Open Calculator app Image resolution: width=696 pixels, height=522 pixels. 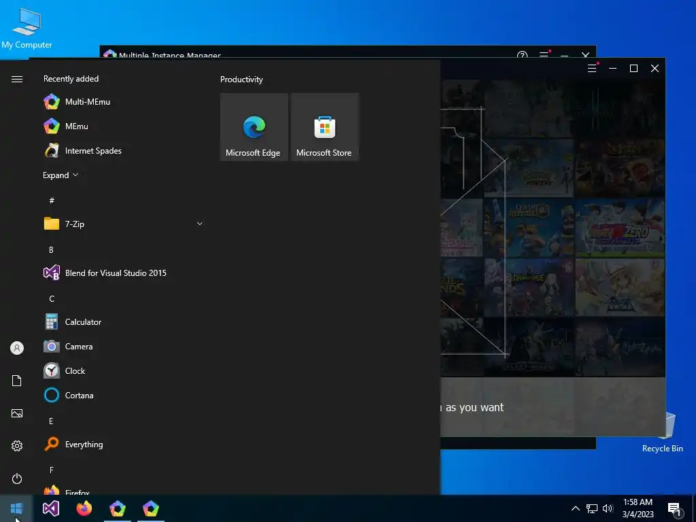pyautogui.click(x=124, y=321)
